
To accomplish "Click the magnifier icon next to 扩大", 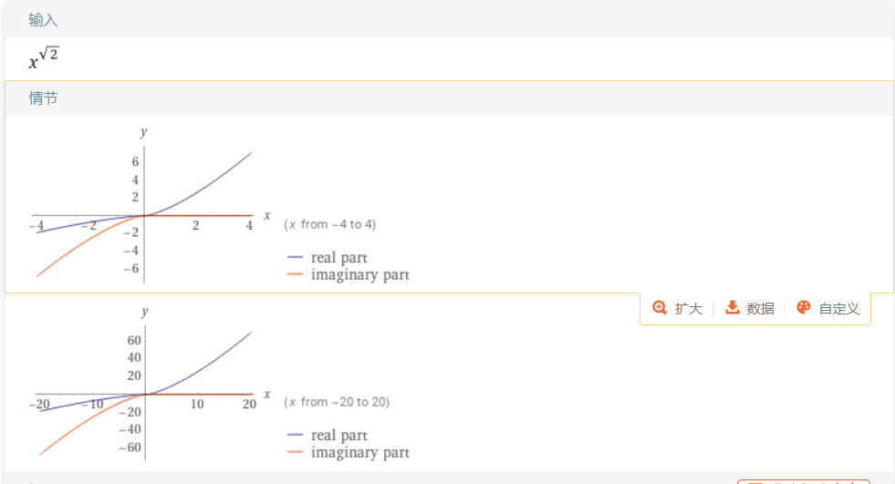I will coord(660,308).
